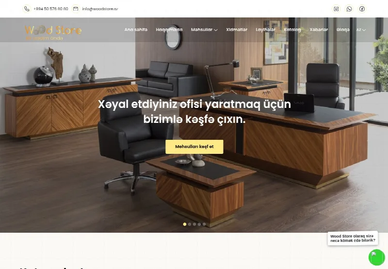Screen dimensions: 388x269
Task: Click the Məhsulları kəşf et button
Action: [194, 147]
